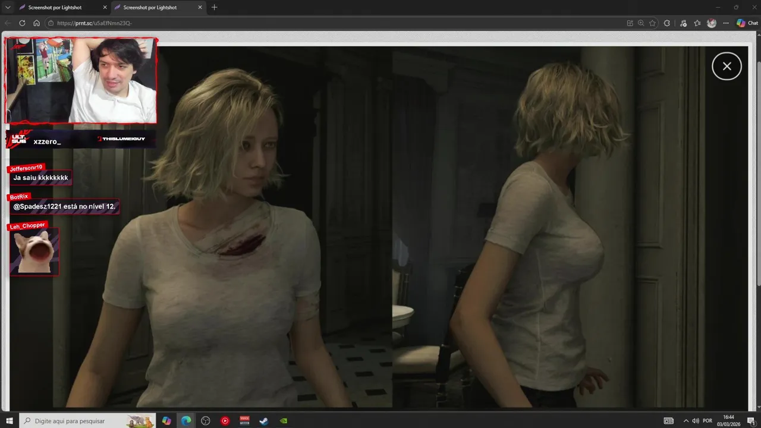Click the Jeffersonr10 chat username

(27, 168)
